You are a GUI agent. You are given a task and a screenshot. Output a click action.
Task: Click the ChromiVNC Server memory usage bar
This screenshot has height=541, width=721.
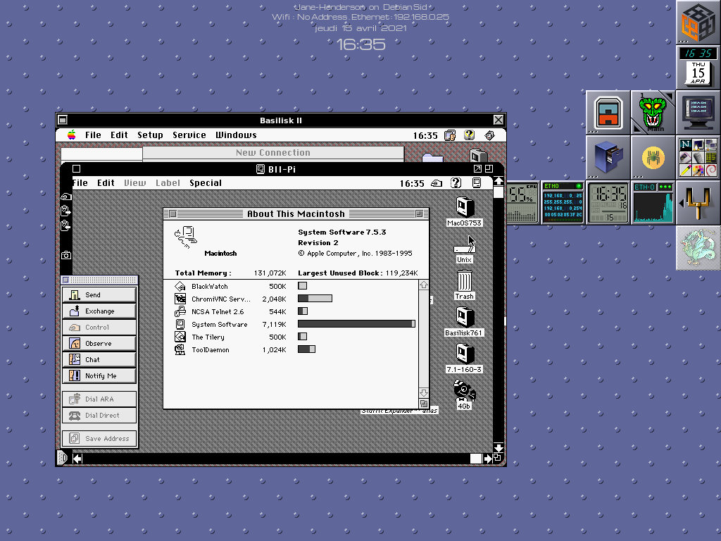tap(315, 299)
